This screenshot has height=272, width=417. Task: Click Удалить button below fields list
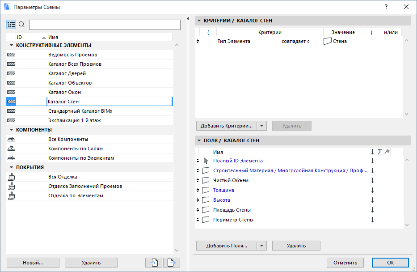point(296,246)
